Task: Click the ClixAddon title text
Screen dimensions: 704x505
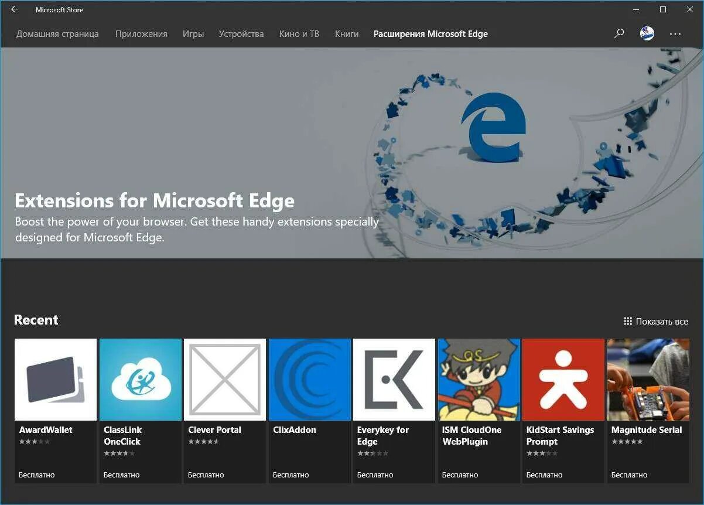Action: pyautogui.click(x=295, y=429)
